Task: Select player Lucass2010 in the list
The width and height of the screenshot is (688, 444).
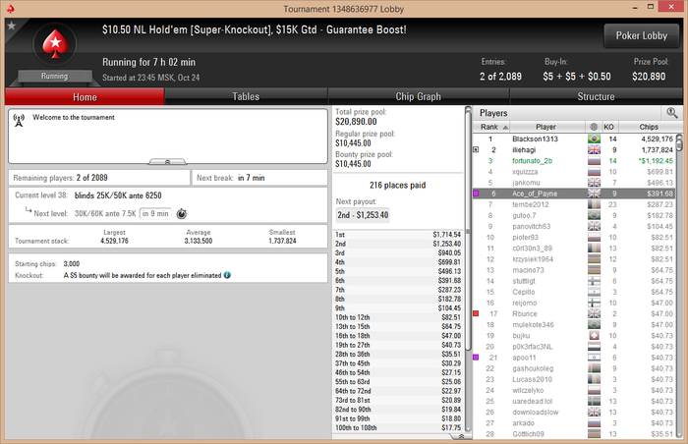Action: (574, 379)
